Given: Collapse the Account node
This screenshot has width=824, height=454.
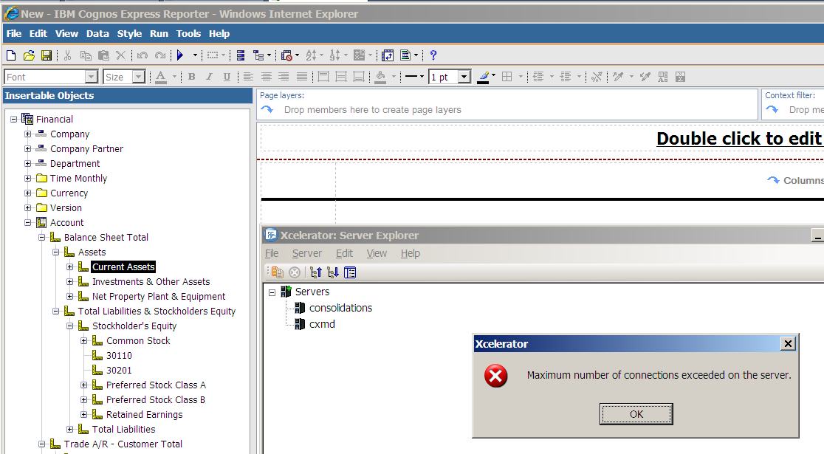Looking at the screenshot, I should tap(28, 222).
